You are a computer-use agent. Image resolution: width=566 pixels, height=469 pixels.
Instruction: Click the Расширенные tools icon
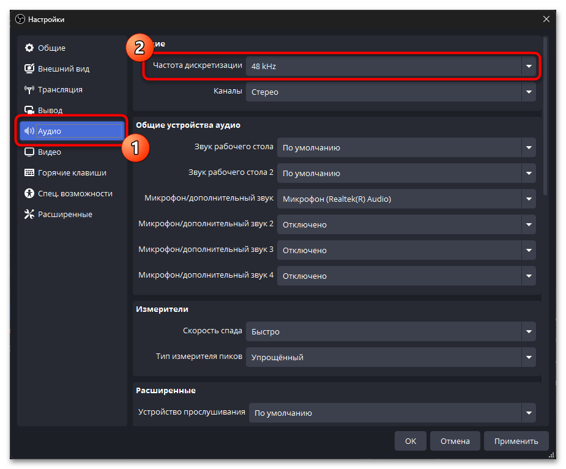click(29, 215)
